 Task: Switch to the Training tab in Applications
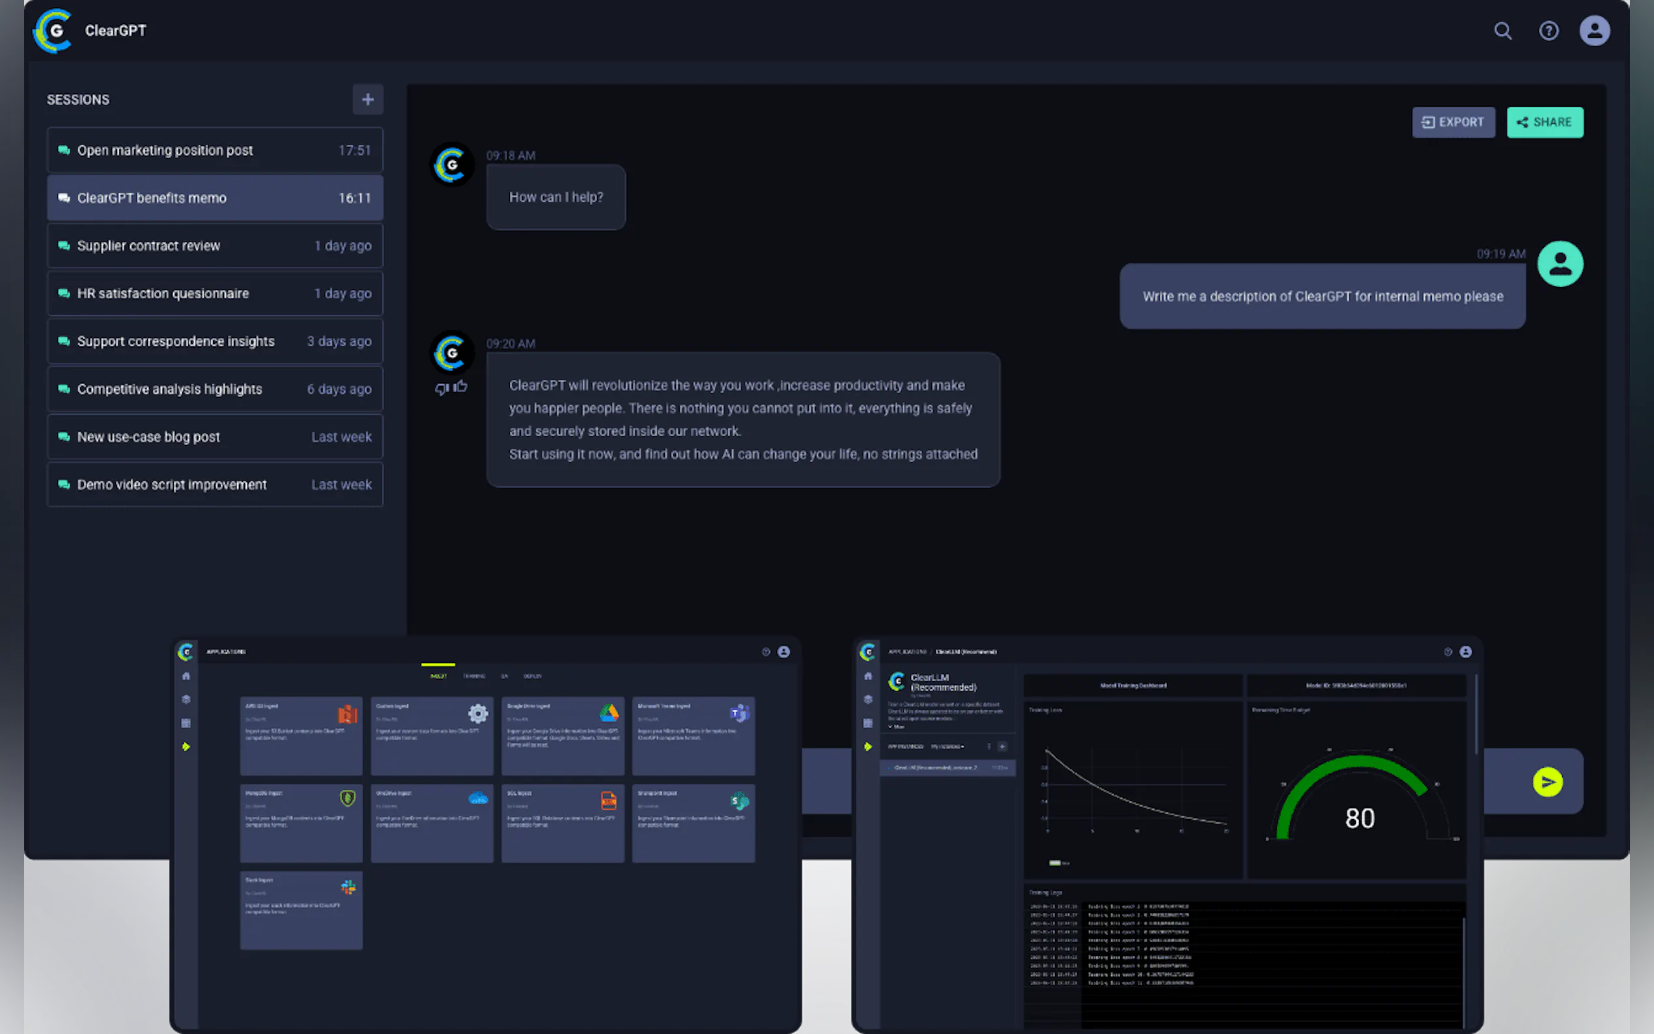click(x=474, y=677)
